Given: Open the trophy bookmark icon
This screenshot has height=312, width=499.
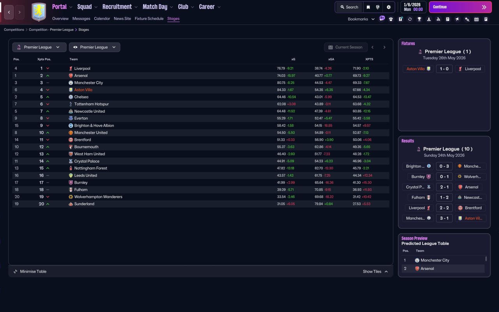Looking at the screenshot, I should pyautogui.click(x=419, y=19).
